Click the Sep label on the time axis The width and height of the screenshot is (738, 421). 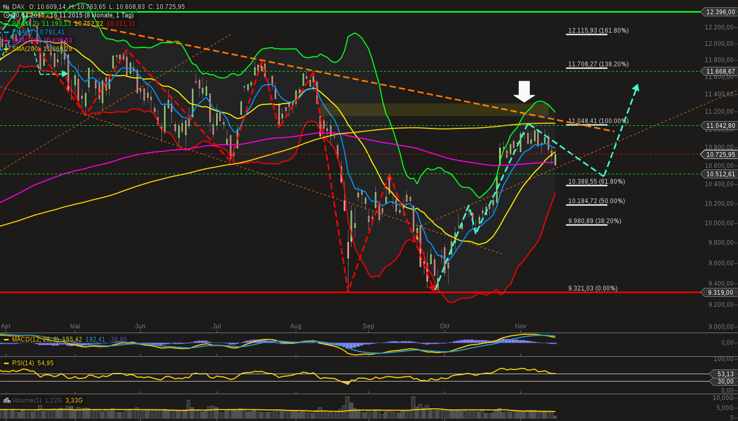[368, 326]
